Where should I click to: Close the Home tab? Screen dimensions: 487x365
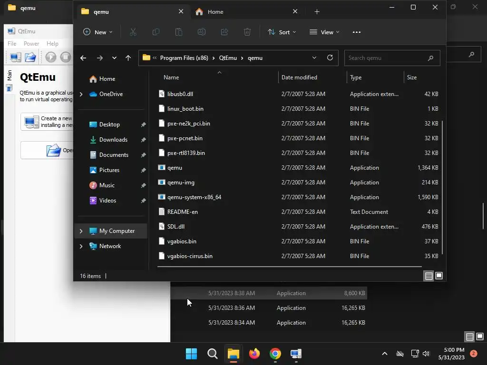tap(295, 11)
